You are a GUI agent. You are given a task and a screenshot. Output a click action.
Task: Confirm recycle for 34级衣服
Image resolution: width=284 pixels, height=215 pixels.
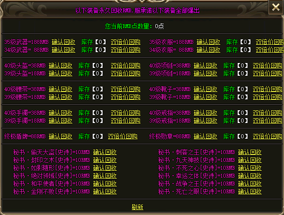(209, 50)
